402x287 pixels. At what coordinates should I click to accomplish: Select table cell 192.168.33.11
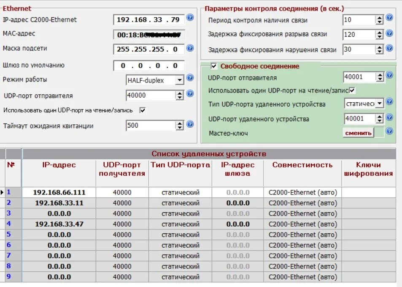[59, 203]
